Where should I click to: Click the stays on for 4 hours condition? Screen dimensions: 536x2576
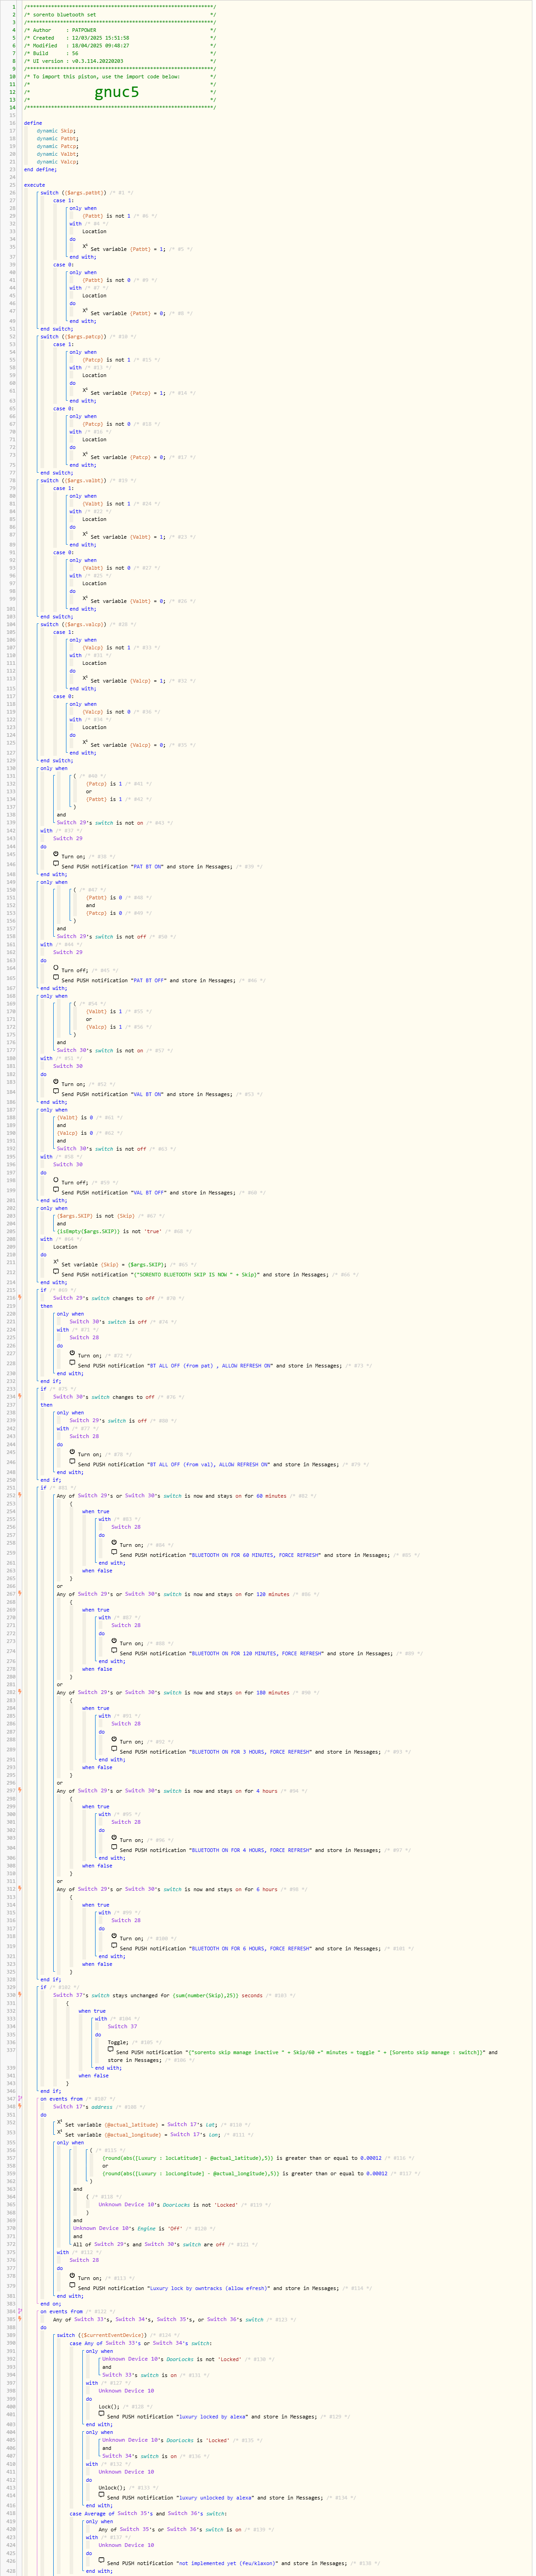coord(167,1791)
